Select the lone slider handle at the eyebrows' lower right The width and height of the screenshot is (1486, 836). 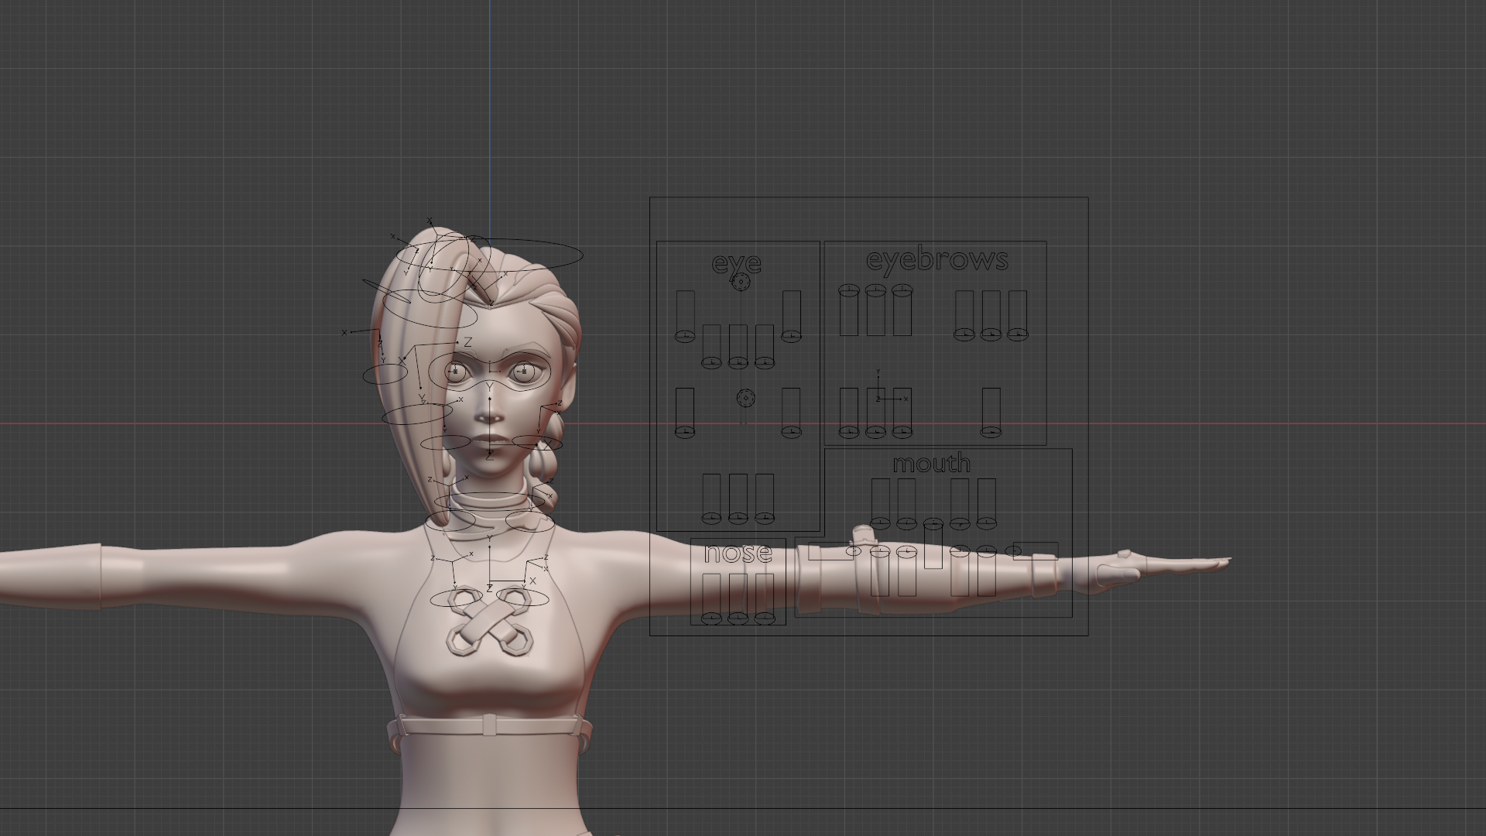[991, 431]
